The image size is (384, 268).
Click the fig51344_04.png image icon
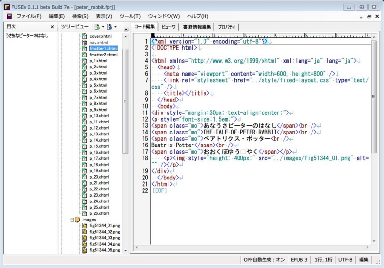point(84,244)
